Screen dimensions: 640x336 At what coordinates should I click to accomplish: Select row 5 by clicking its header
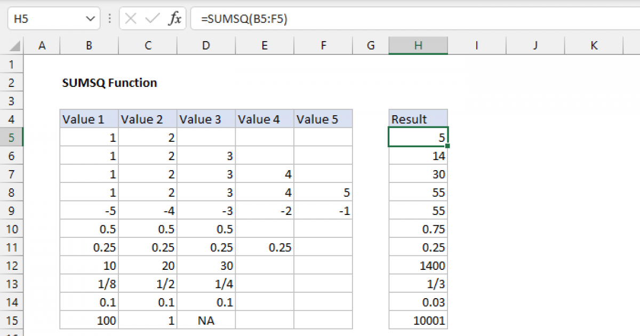[x=12, y=137]
